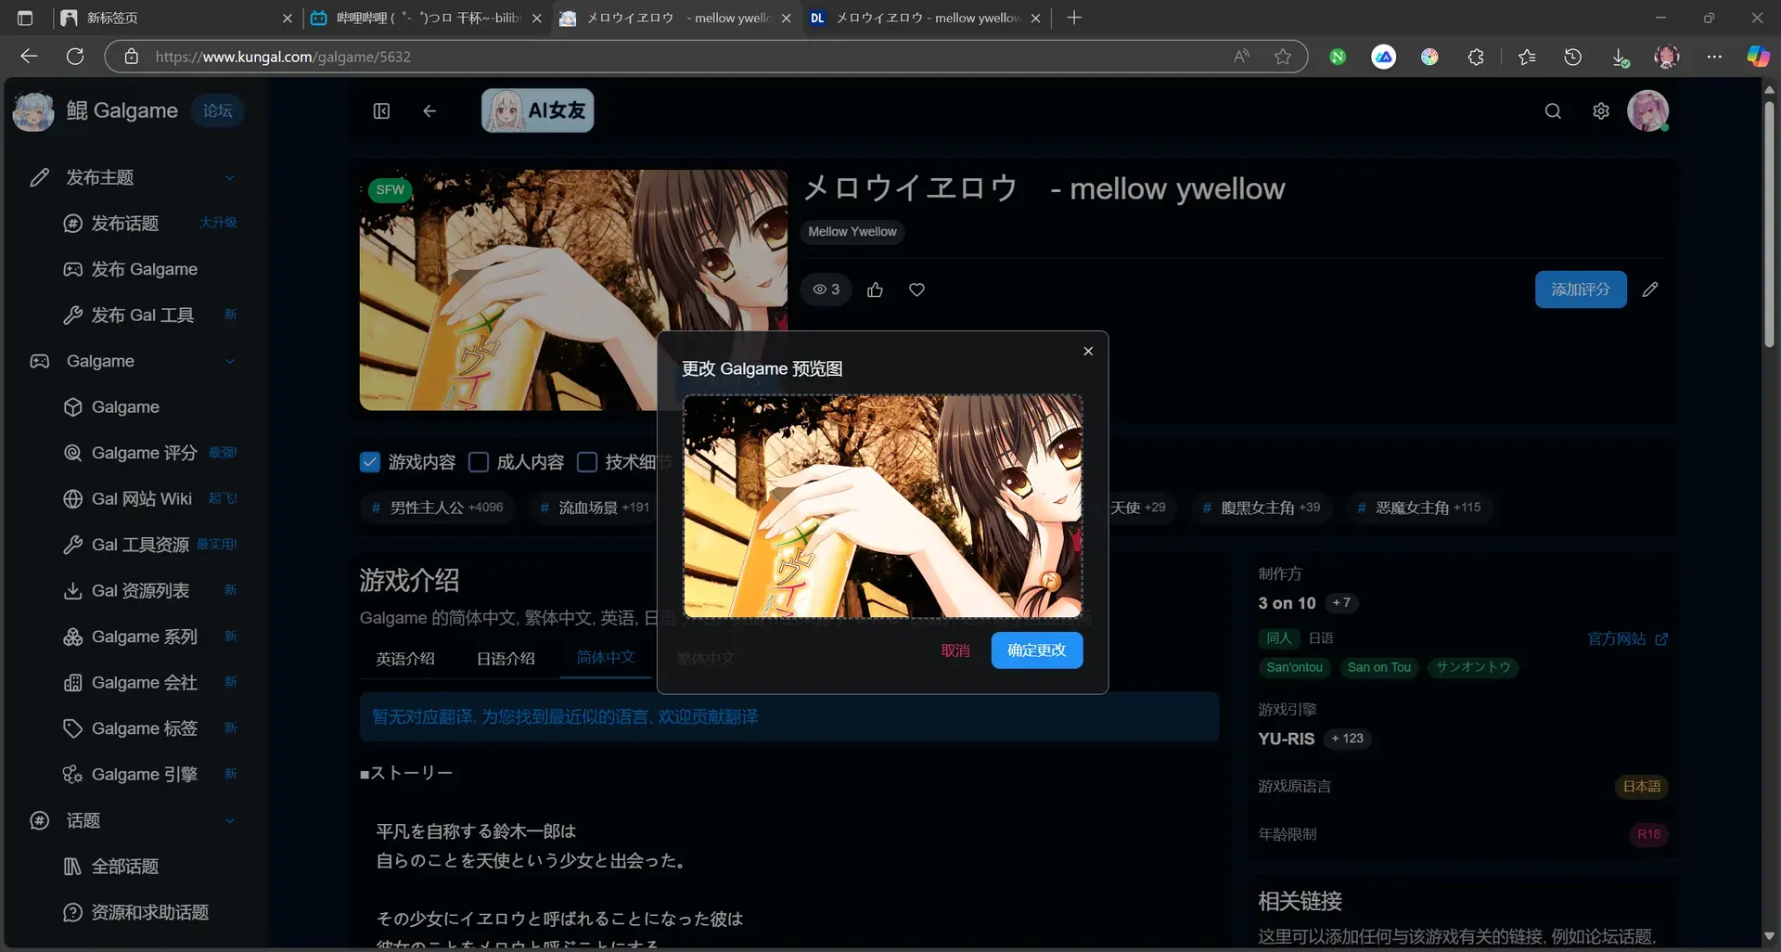
Task: Open 发布 Galgame in sidebar
Action: click(148, 269)
